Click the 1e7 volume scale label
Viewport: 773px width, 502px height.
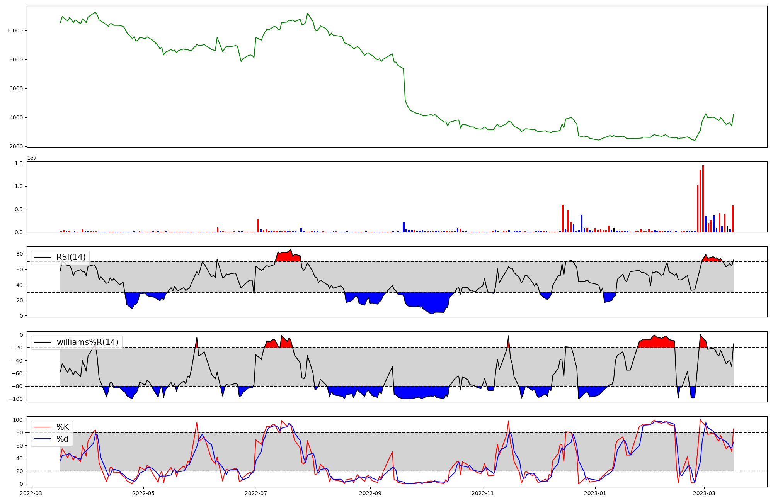click(32, 158)
